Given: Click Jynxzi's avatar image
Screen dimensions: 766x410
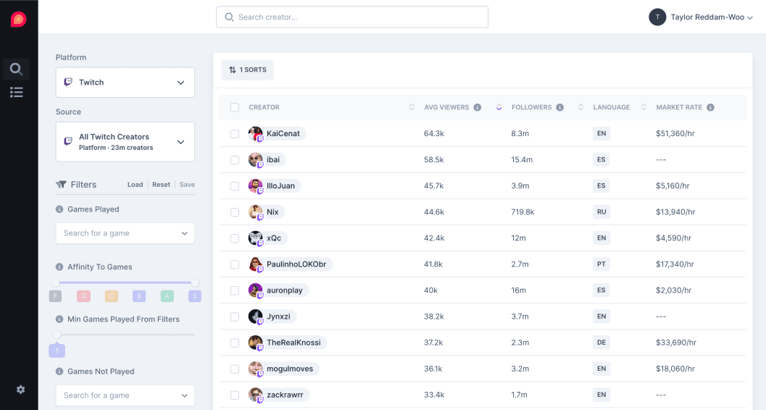Looking at the screenshot, I should coord(256,317).
